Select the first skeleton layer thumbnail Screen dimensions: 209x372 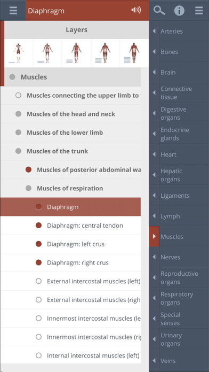pyautogui.click(x=19, y=53)
